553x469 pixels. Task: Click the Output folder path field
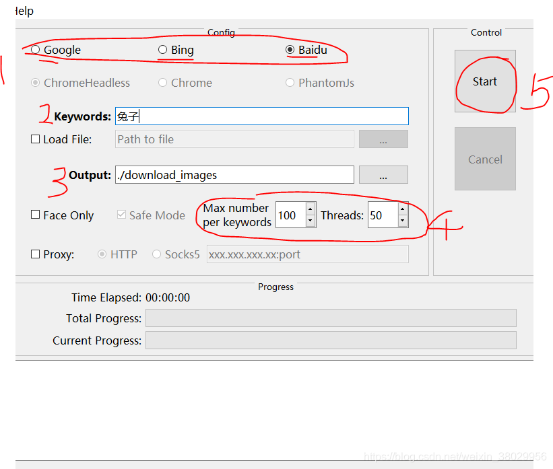(x=234, y=175)
